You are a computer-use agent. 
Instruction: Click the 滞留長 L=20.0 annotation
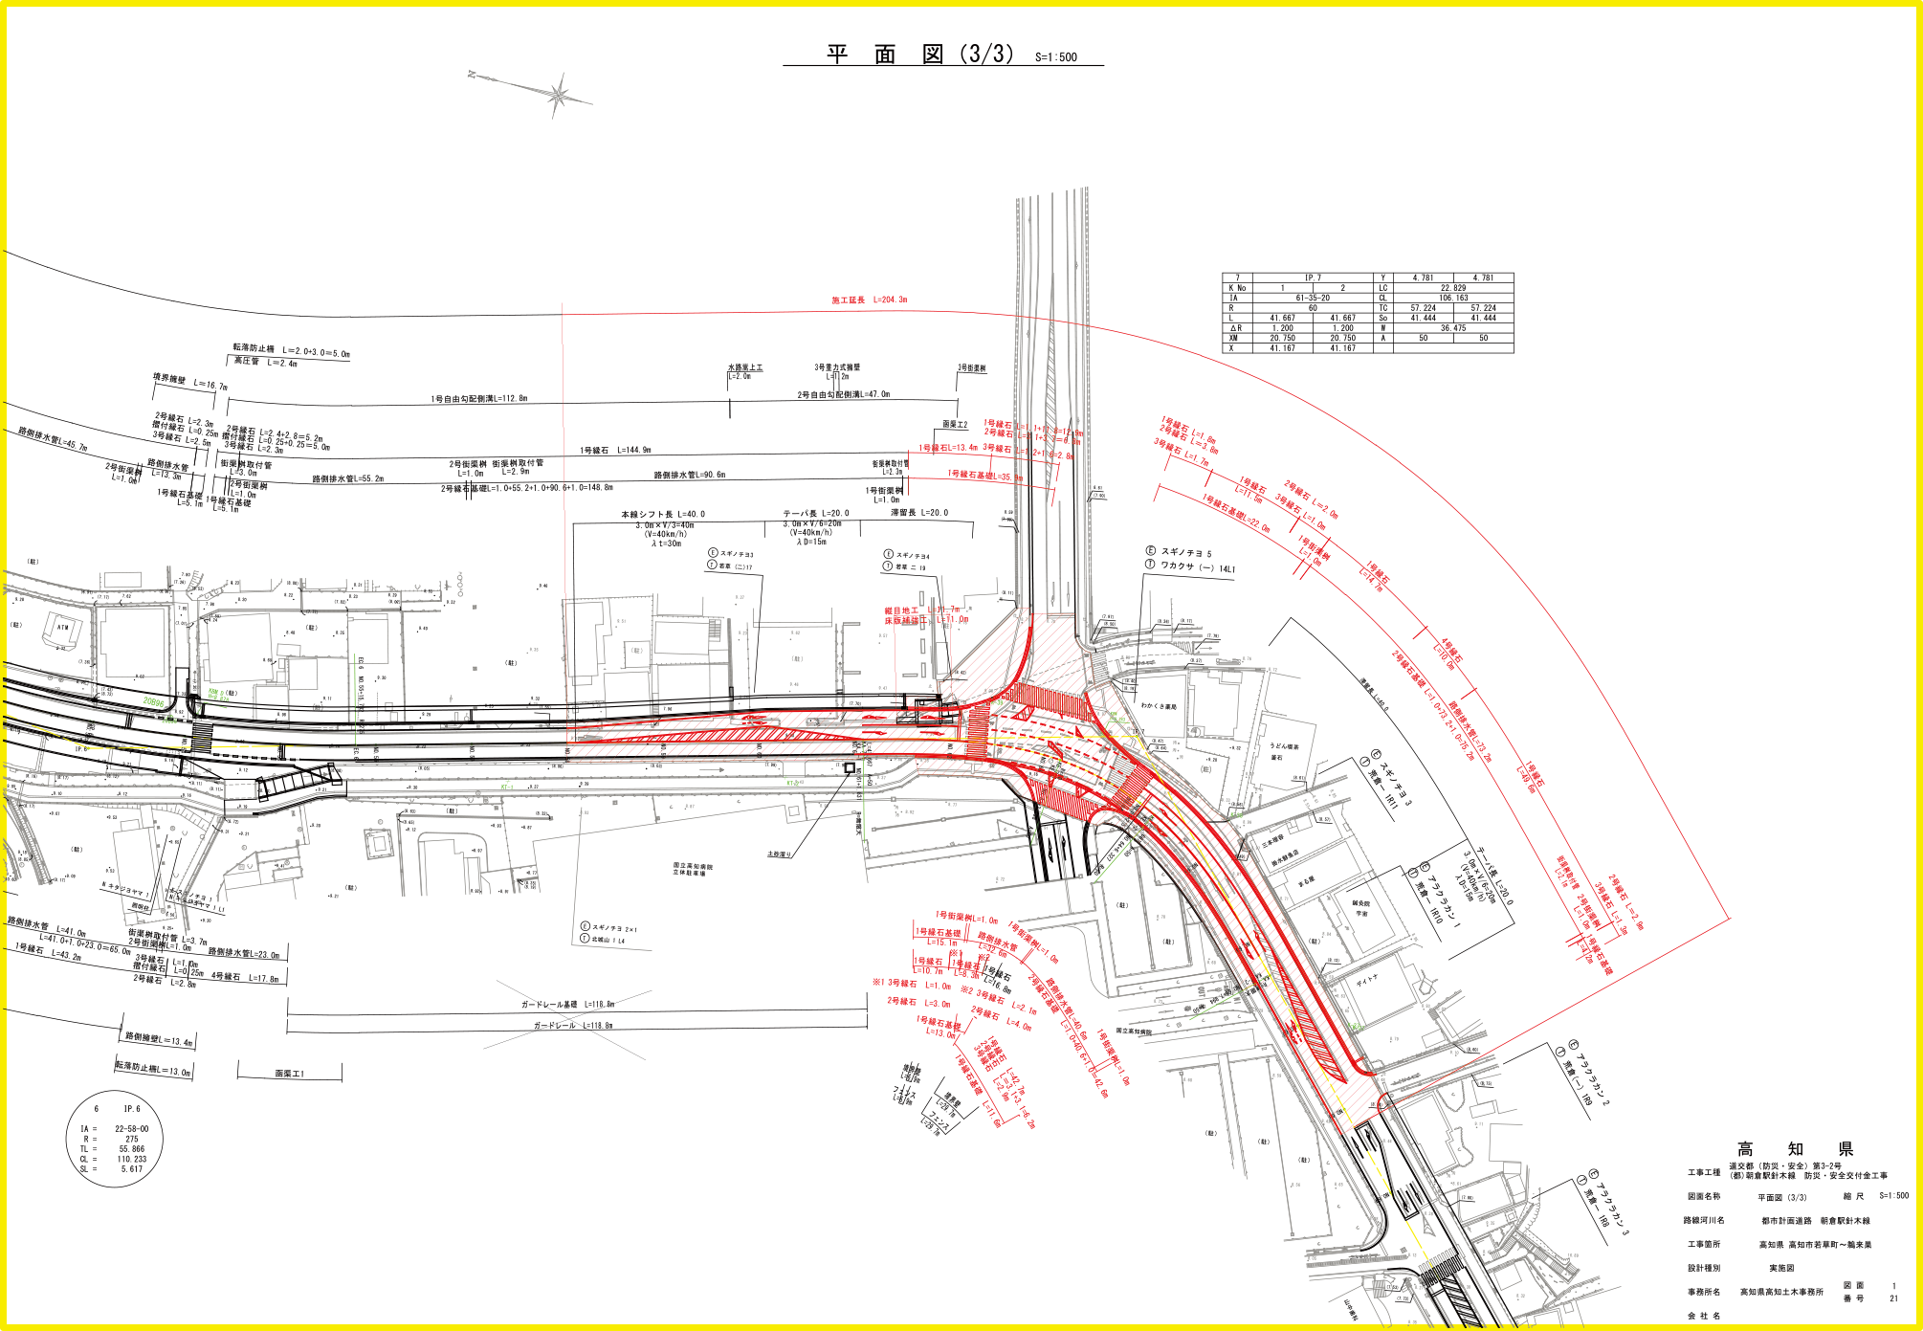919,513
